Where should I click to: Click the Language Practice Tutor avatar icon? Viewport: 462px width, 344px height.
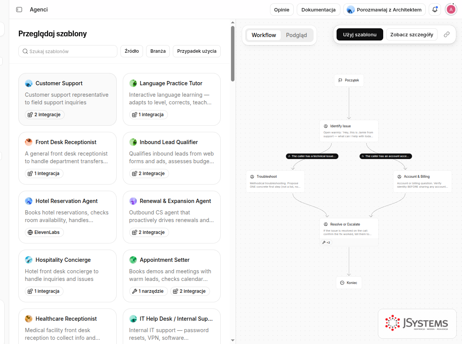[133, 83]
